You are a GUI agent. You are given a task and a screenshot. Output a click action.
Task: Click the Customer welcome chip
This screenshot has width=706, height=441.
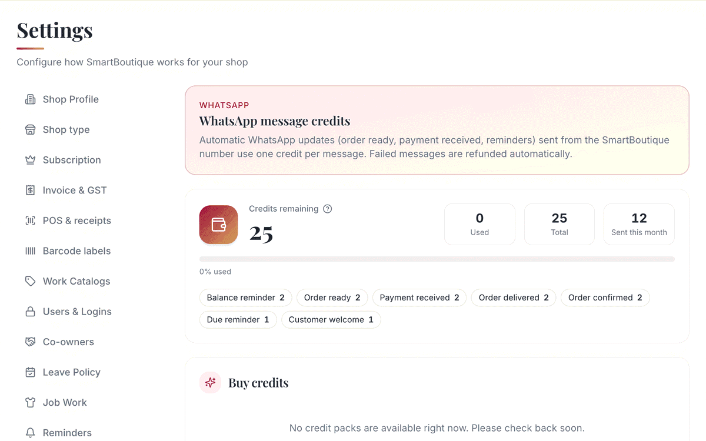(x=331, y=320)
